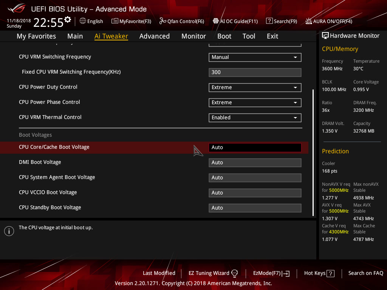The image size is (387, 290).
Task: Click the DMI Boot Voltage field
Action: point(255,162)
